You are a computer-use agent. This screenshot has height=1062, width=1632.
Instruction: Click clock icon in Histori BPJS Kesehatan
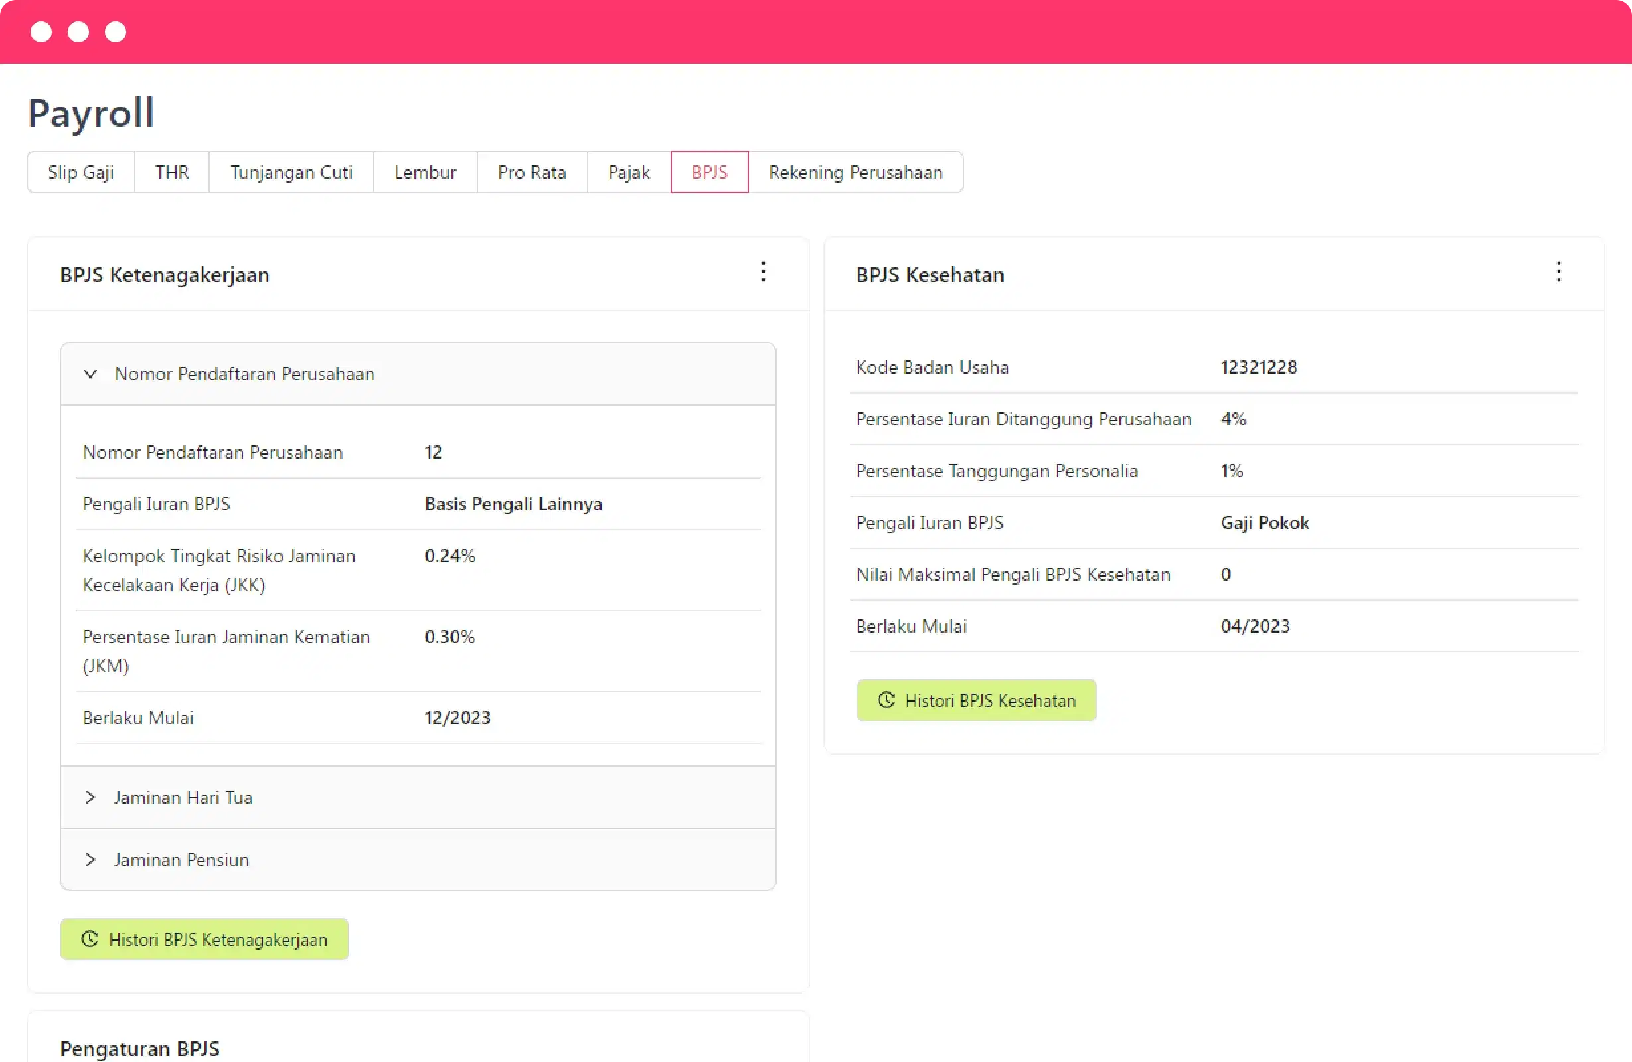pyautogui.click(x=886, y=700)
